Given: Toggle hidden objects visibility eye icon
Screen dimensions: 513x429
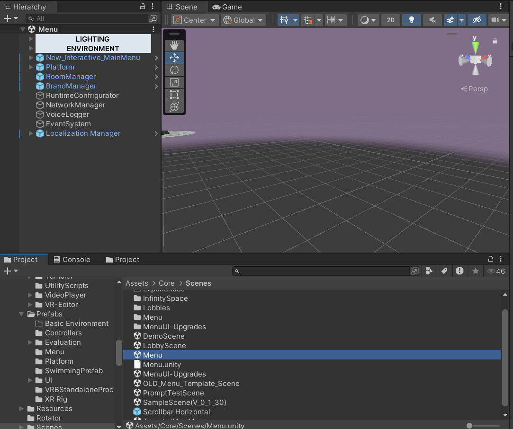Looking at the screenshot, I should point(477,20).
